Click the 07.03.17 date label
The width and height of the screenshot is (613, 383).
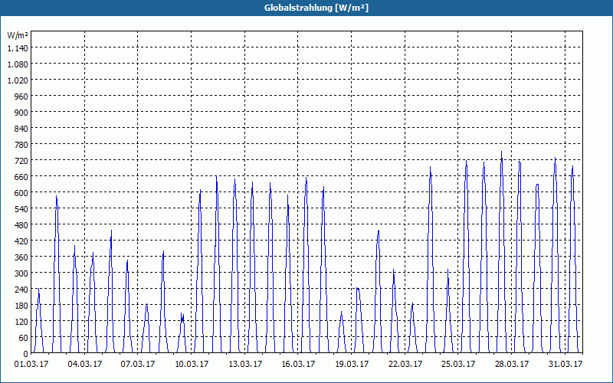pos(138,364)
